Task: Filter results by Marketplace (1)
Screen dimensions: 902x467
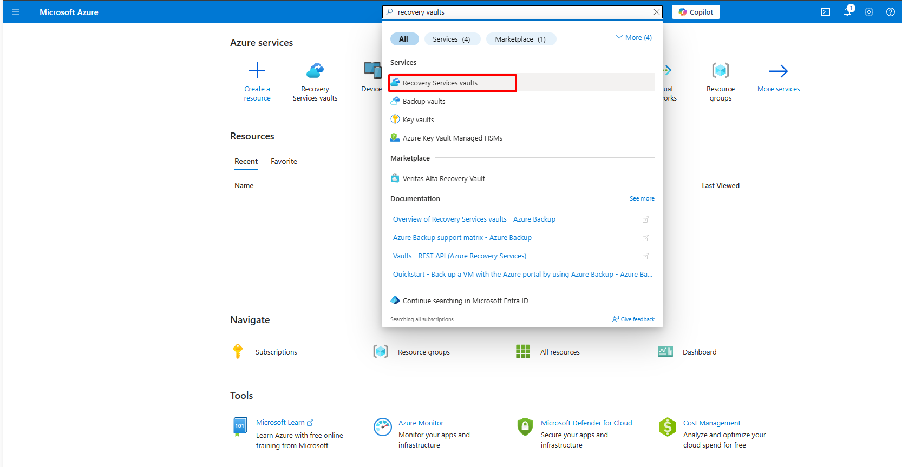Action: coord(520,39)
